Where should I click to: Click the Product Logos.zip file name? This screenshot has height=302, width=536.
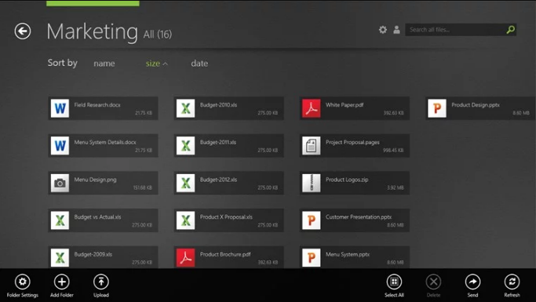point(347,180)
